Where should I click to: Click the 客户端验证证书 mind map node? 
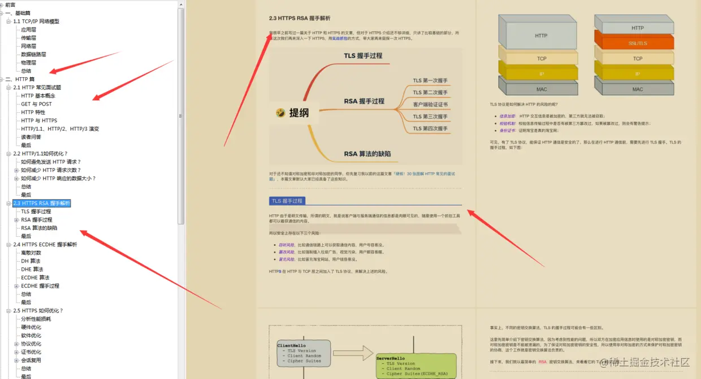click(430, 104)
